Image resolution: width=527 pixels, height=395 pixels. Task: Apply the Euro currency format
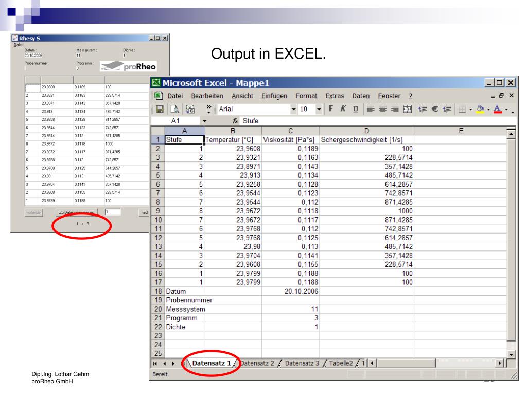pos(435,109)
